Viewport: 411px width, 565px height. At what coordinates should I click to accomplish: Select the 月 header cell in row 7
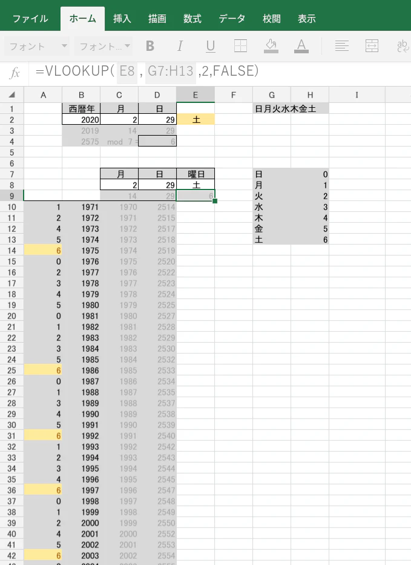[119, 174]
